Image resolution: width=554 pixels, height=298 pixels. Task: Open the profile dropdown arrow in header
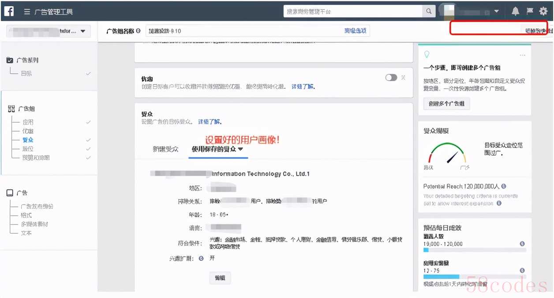(497, 11)
